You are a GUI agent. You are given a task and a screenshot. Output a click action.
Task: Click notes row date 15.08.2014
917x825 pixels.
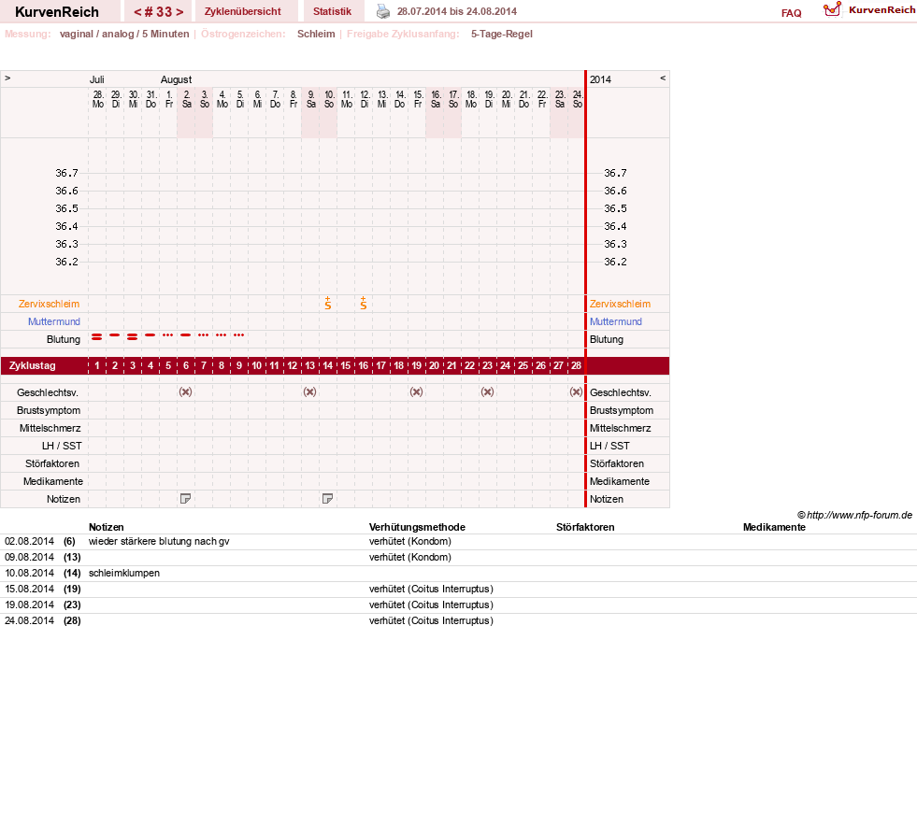[29, 589]
